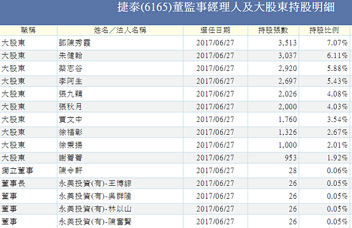The image size is (352, 228).
Task: Select shareholder name 謝菁菁
Action: (x=70, y=158)
